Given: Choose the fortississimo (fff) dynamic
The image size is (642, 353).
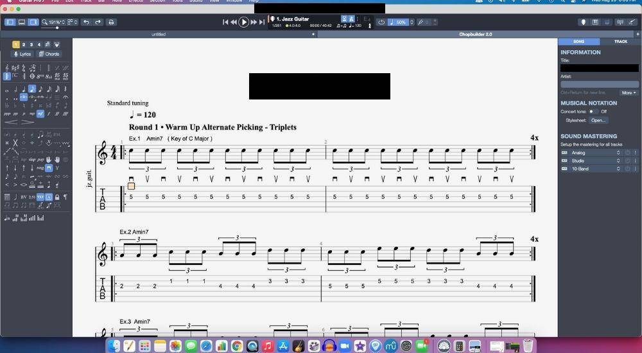Looking at the screenshot, I should tap(65, 114).
